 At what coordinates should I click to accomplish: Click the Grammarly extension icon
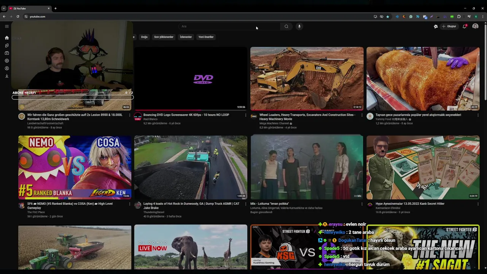(x=411, y=16)
